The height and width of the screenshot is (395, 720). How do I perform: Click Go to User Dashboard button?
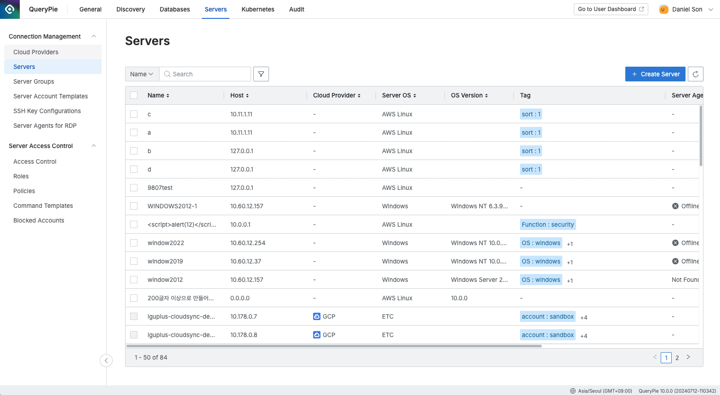[x=611, y=9]
